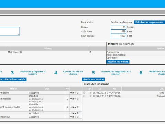Delete the Maîtrisée (3) level with trash icon
The height and width of the screenshot is (124, 165).
(x=90, y=52)
